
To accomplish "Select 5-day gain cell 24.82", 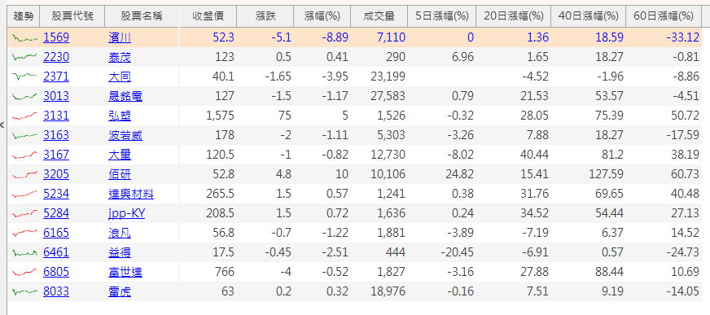I will [x=442, y=174].
